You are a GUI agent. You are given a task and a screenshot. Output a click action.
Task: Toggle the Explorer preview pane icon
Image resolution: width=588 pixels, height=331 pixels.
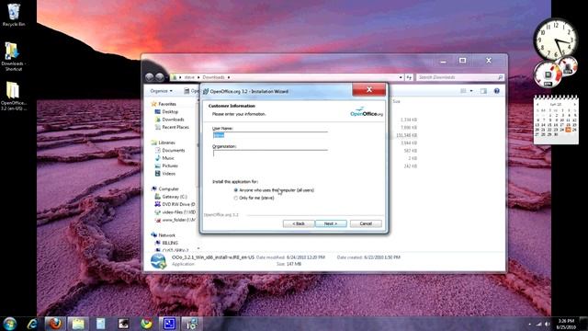pyautogui.click(x=483, y=91)
